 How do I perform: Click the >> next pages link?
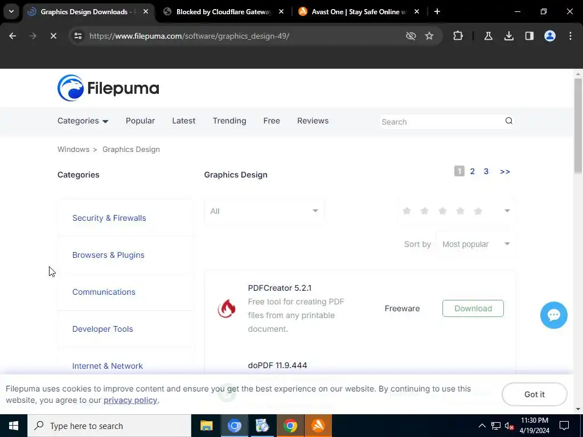point(505,171)
